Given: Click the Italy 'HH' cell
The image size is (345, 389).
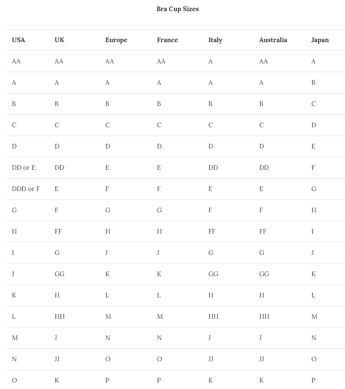Looking at the screenshot, I should pos(213,316).
